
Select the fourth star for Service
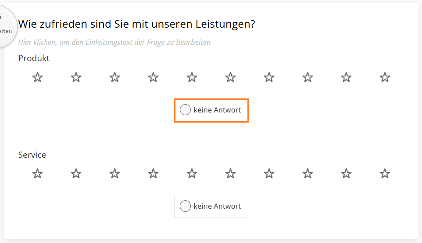point(154,174)
